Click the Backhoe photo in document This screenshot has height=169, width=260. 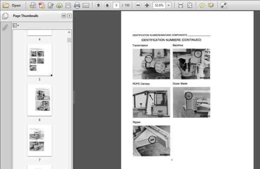[x=192, y=64]
